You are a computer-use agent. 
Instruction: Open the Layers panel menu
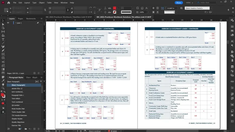click(41, 19)
